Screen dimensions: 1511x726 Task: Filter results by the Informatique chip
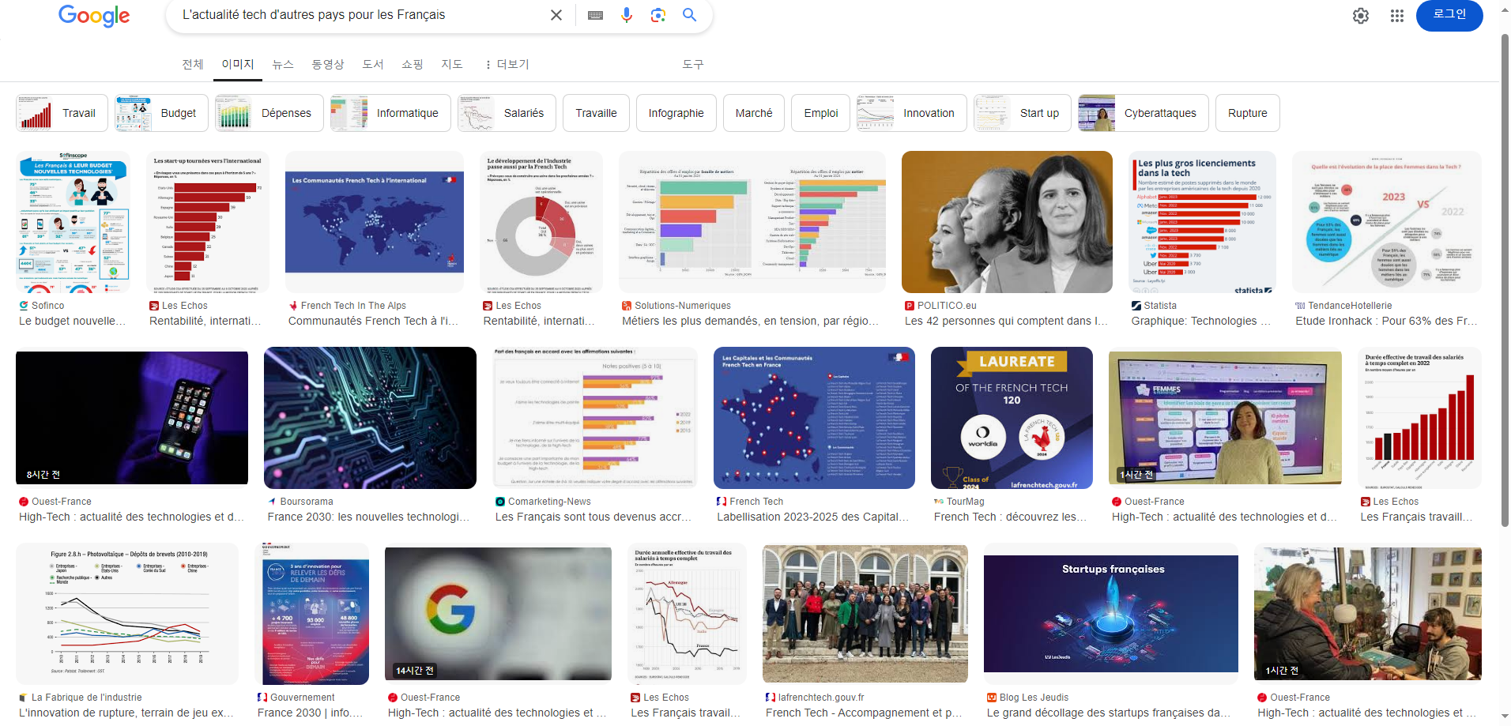pyautogui.click(x=390, y=113)
